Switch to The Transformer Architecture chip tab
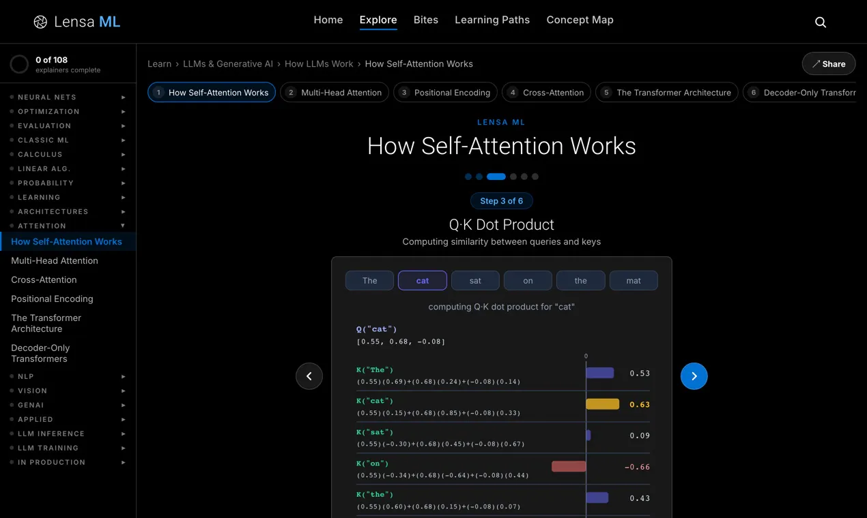 [x=667, y=92]
